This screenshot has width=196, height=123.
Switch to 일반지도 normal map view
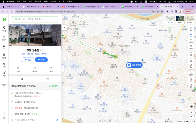click(x=170, y=20)
